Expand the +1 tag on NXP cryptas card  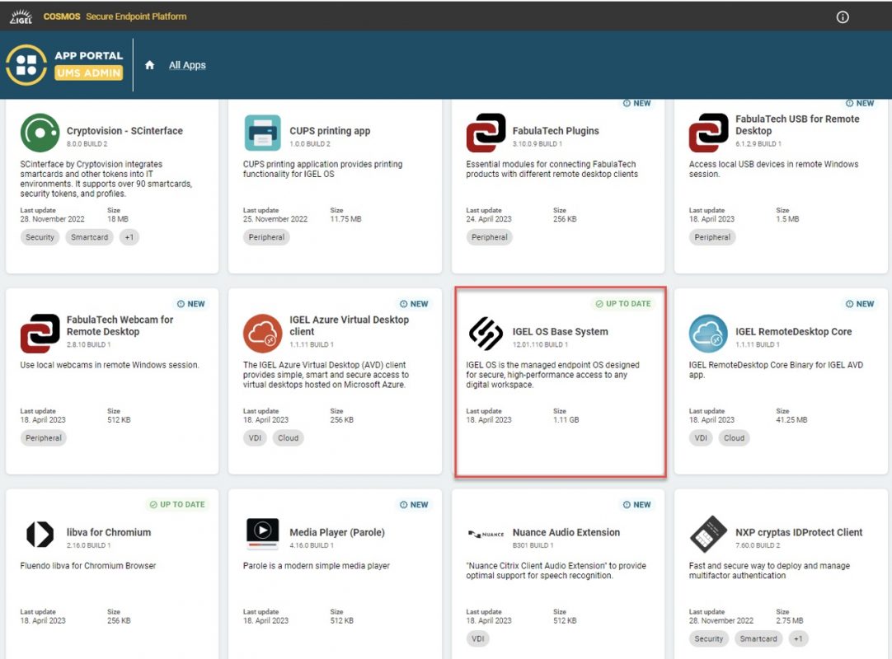(x=797, y=638)
